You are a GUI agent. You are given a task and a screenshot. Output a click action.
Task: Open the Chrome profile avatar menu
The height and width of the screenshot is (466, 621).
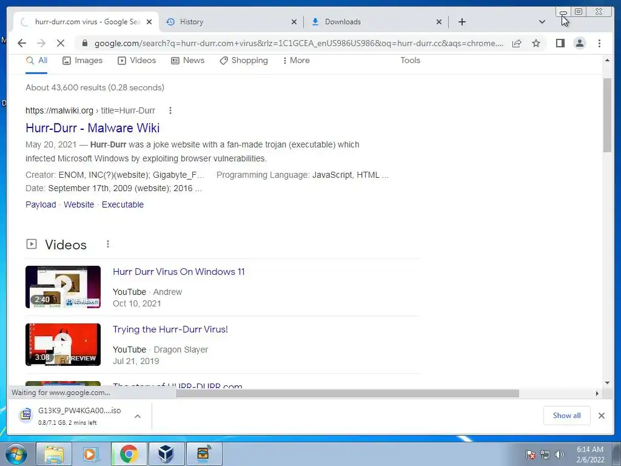(579, 43)
